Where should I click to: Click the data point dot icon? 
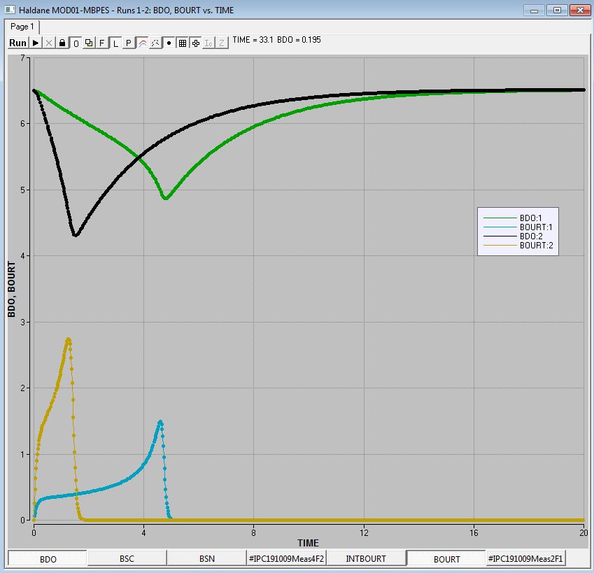(169, 43)
